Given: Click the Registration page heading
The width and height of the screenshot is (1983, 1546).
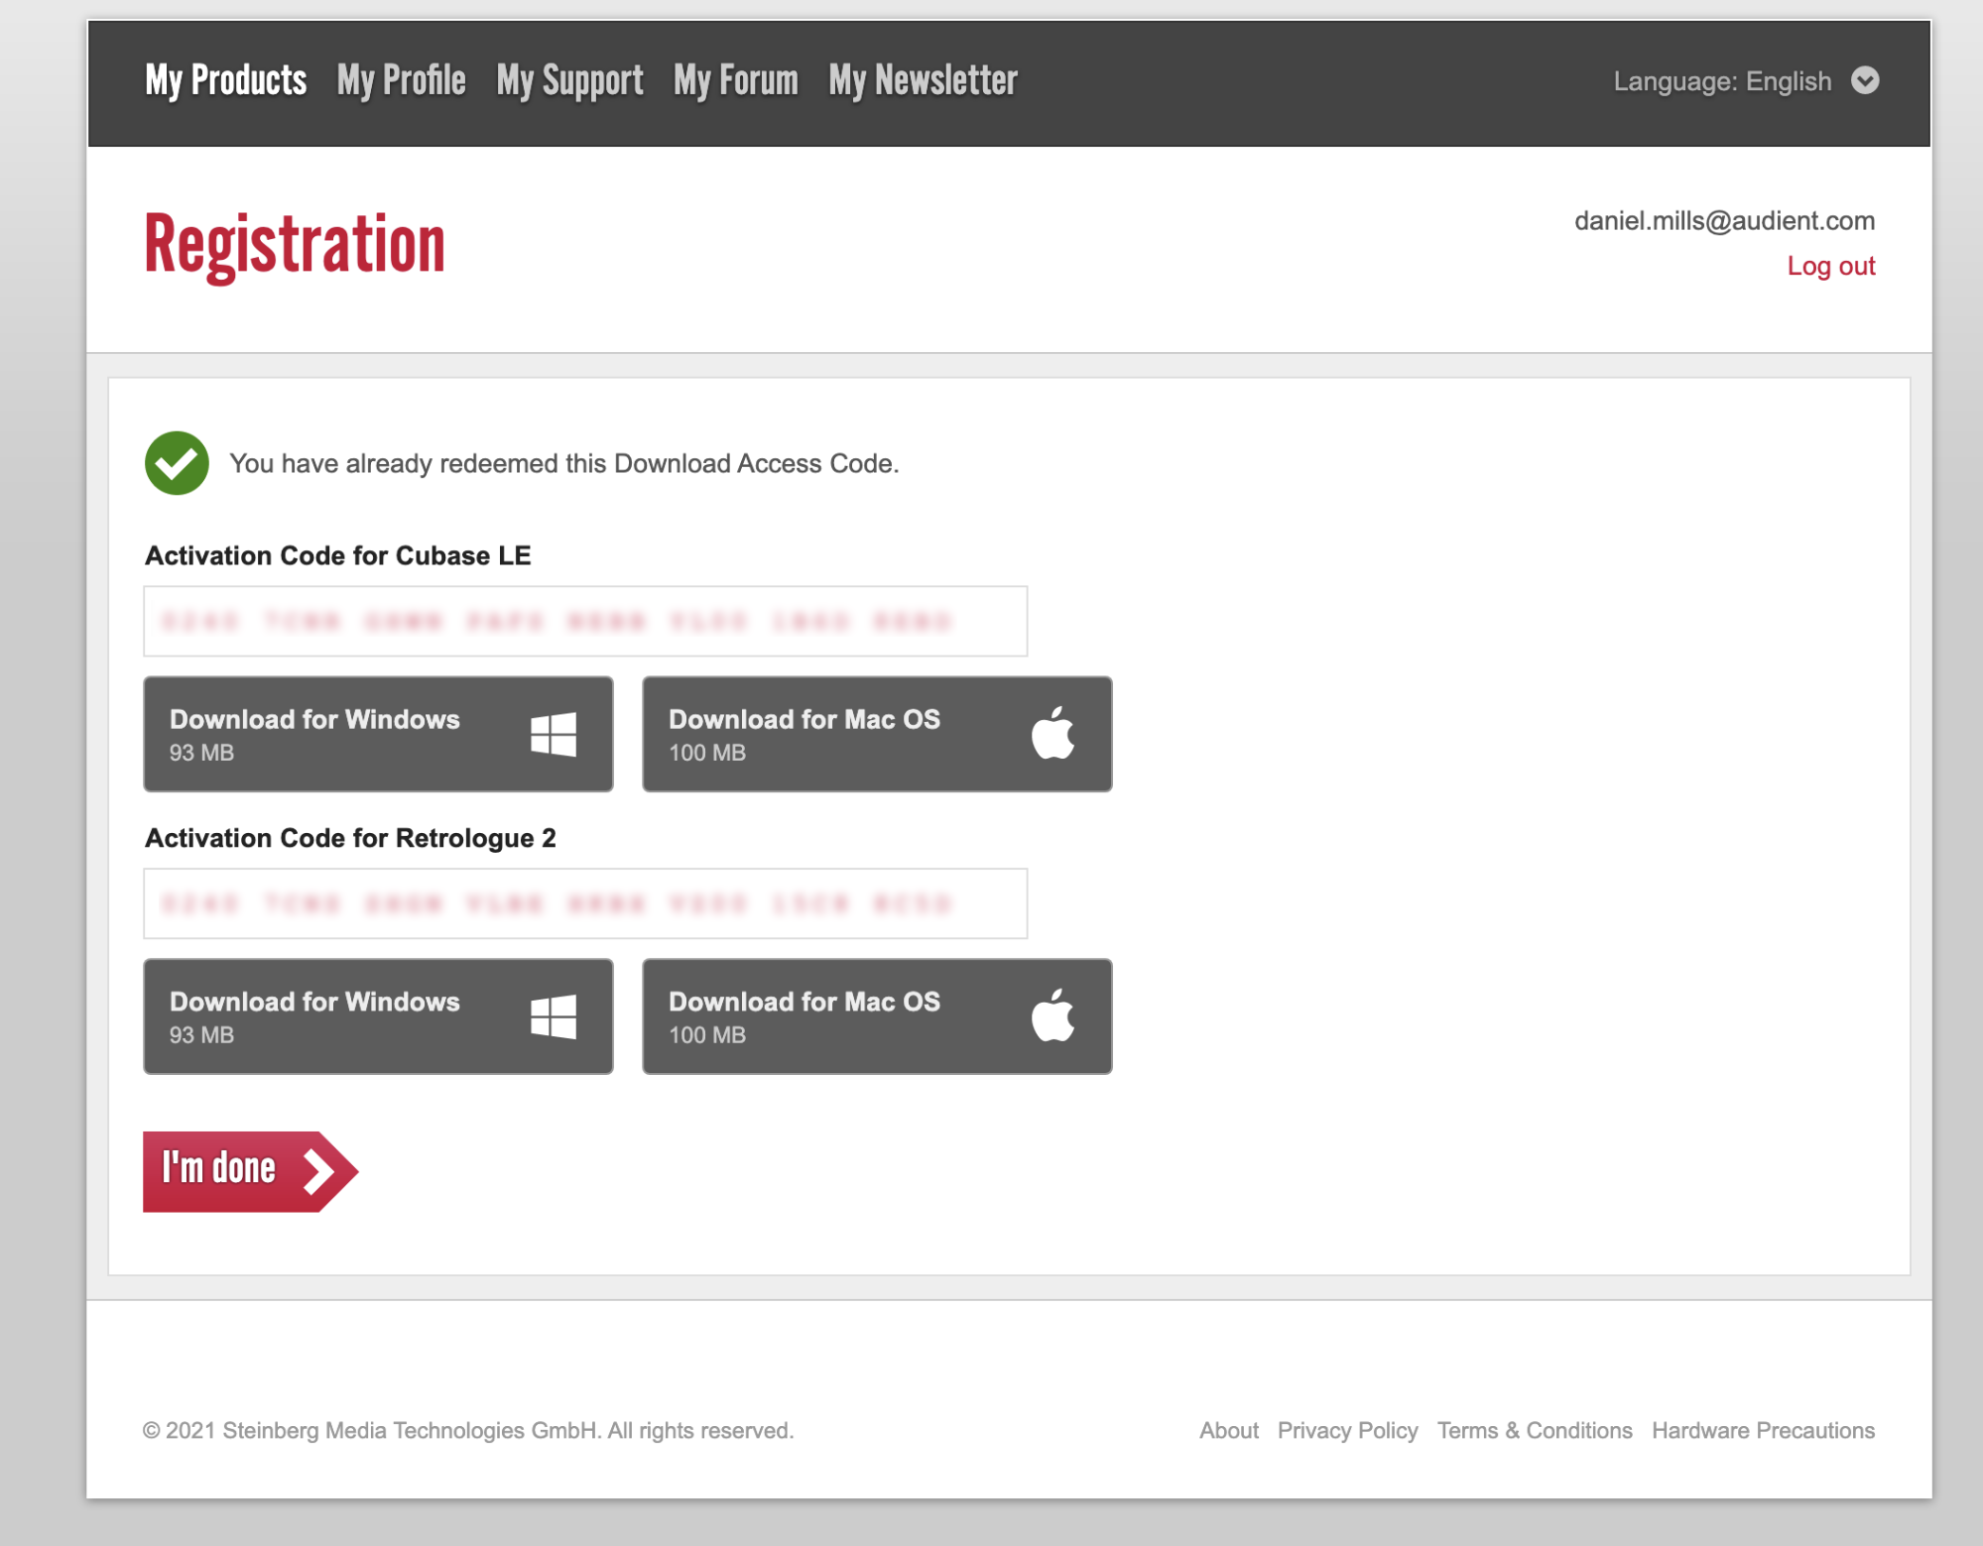Looking at the screenshot, I should [x=295, y=245].
